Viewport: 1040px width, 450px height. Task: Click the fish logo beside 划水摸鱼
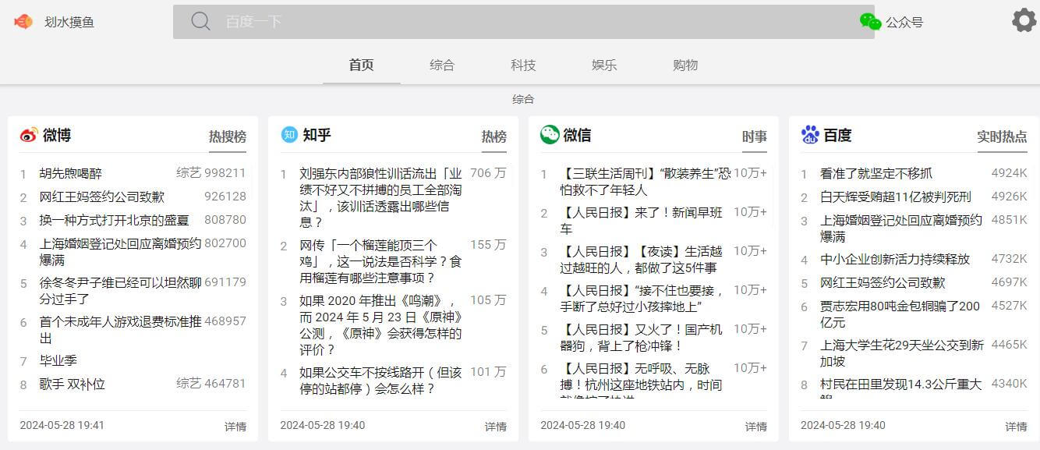[23, 21]
